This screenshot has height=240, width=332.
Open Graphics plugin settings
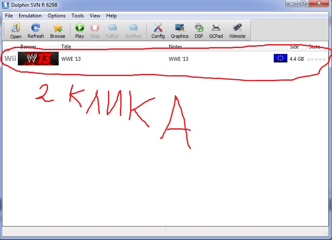point(179,31)
